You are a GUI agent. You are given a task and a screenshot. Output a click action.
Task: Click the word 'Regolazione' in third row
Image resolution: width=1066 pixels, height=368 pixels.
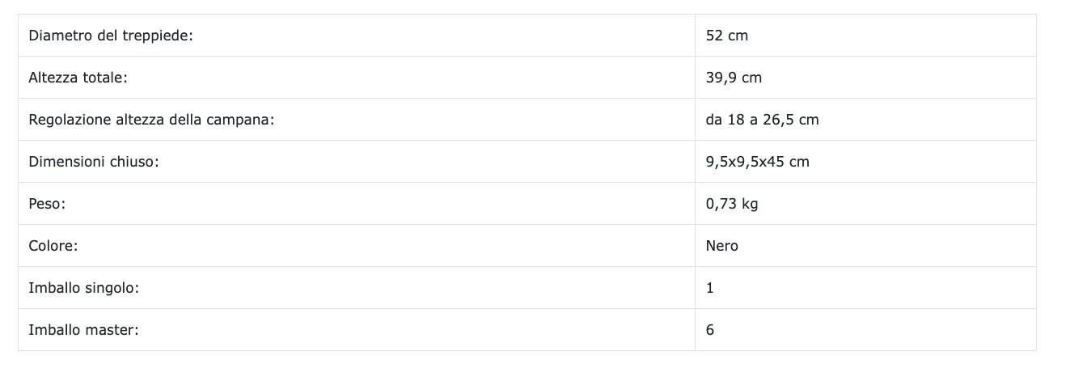[68, 120]
